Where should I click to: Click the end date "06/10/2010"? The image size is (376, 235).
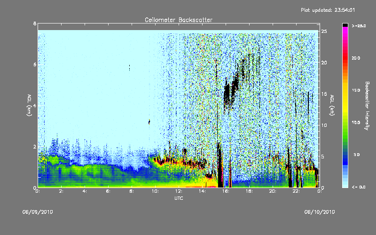click(320, 212)
